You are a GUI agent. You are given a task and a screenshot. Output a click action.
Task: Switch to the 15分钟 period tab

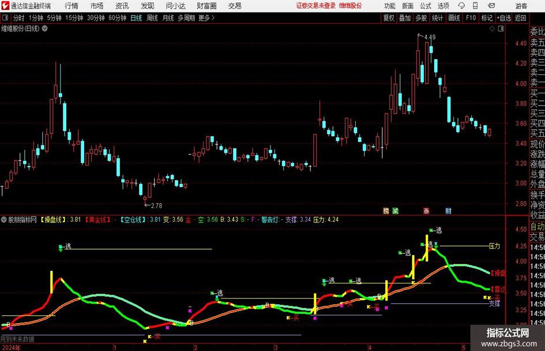[74, 18]
